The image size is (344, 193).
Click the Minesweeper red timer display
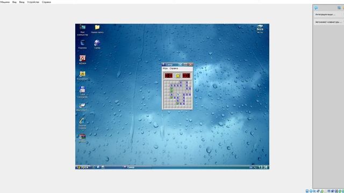(x=187, y=76)
